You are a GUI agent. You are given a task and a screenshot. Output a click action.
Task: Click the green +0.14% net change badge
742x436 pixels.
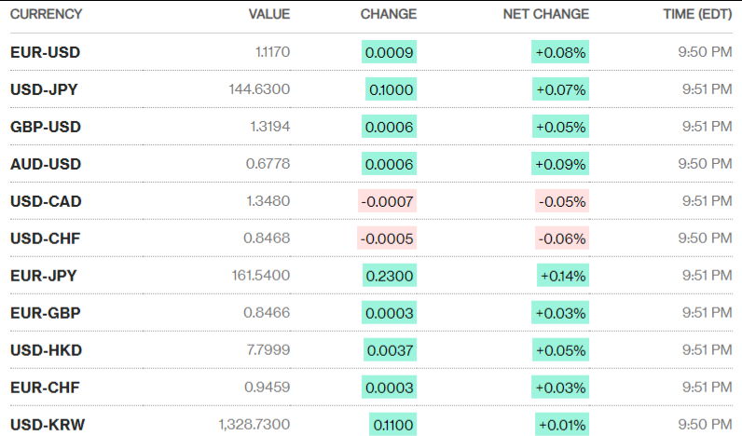click(x=563, y=276)
